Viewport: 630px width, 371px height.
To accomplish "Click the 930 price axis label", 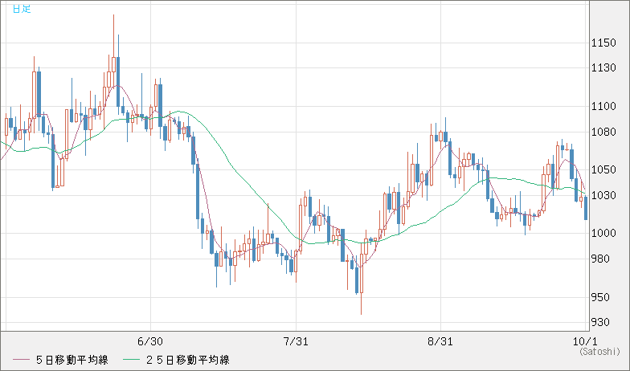I will 603,323.
